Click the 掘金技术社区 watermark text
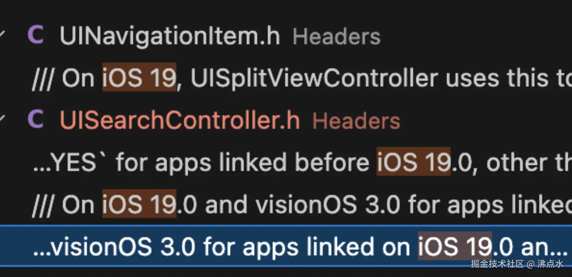The height and width of the screenshot is (277, 572). 497,264
